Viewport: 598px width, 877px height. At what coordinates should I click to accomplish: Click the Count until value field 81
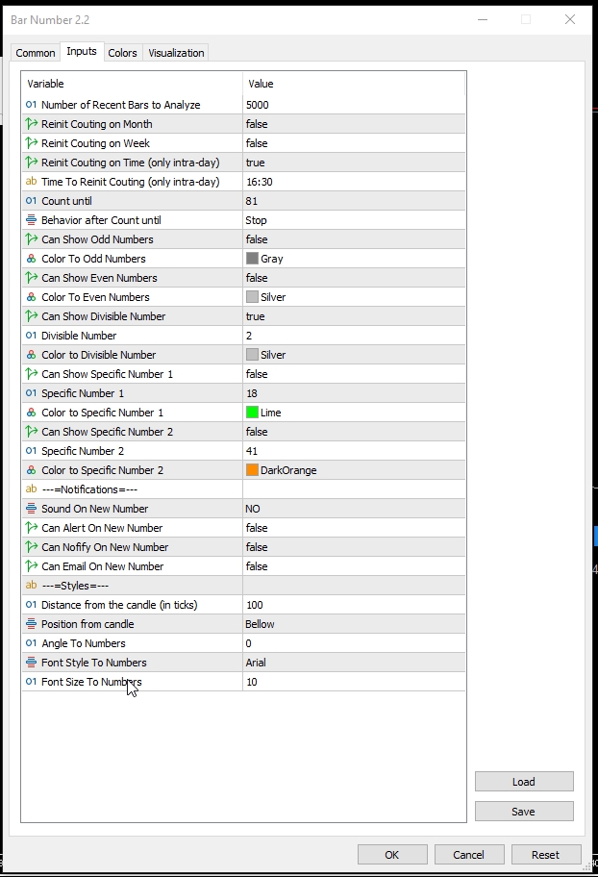point(353,201)
